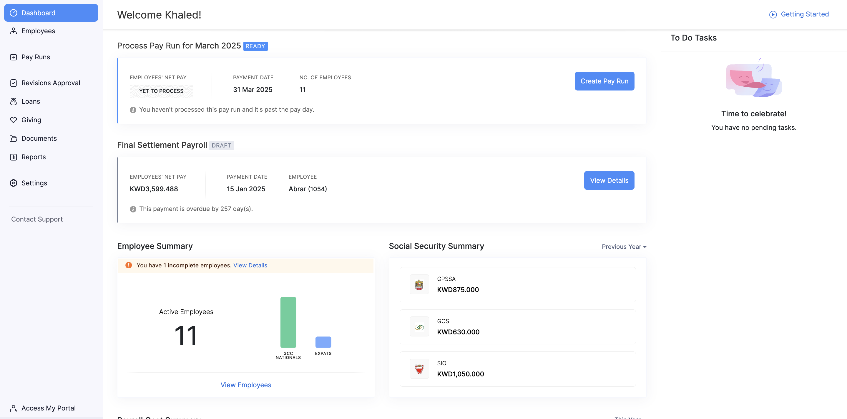Image resolution: width=847 pixels, height=419 pixels.
Task: Click the Reports chart icon
Action: pyautogui.click(x=14, y=157)
